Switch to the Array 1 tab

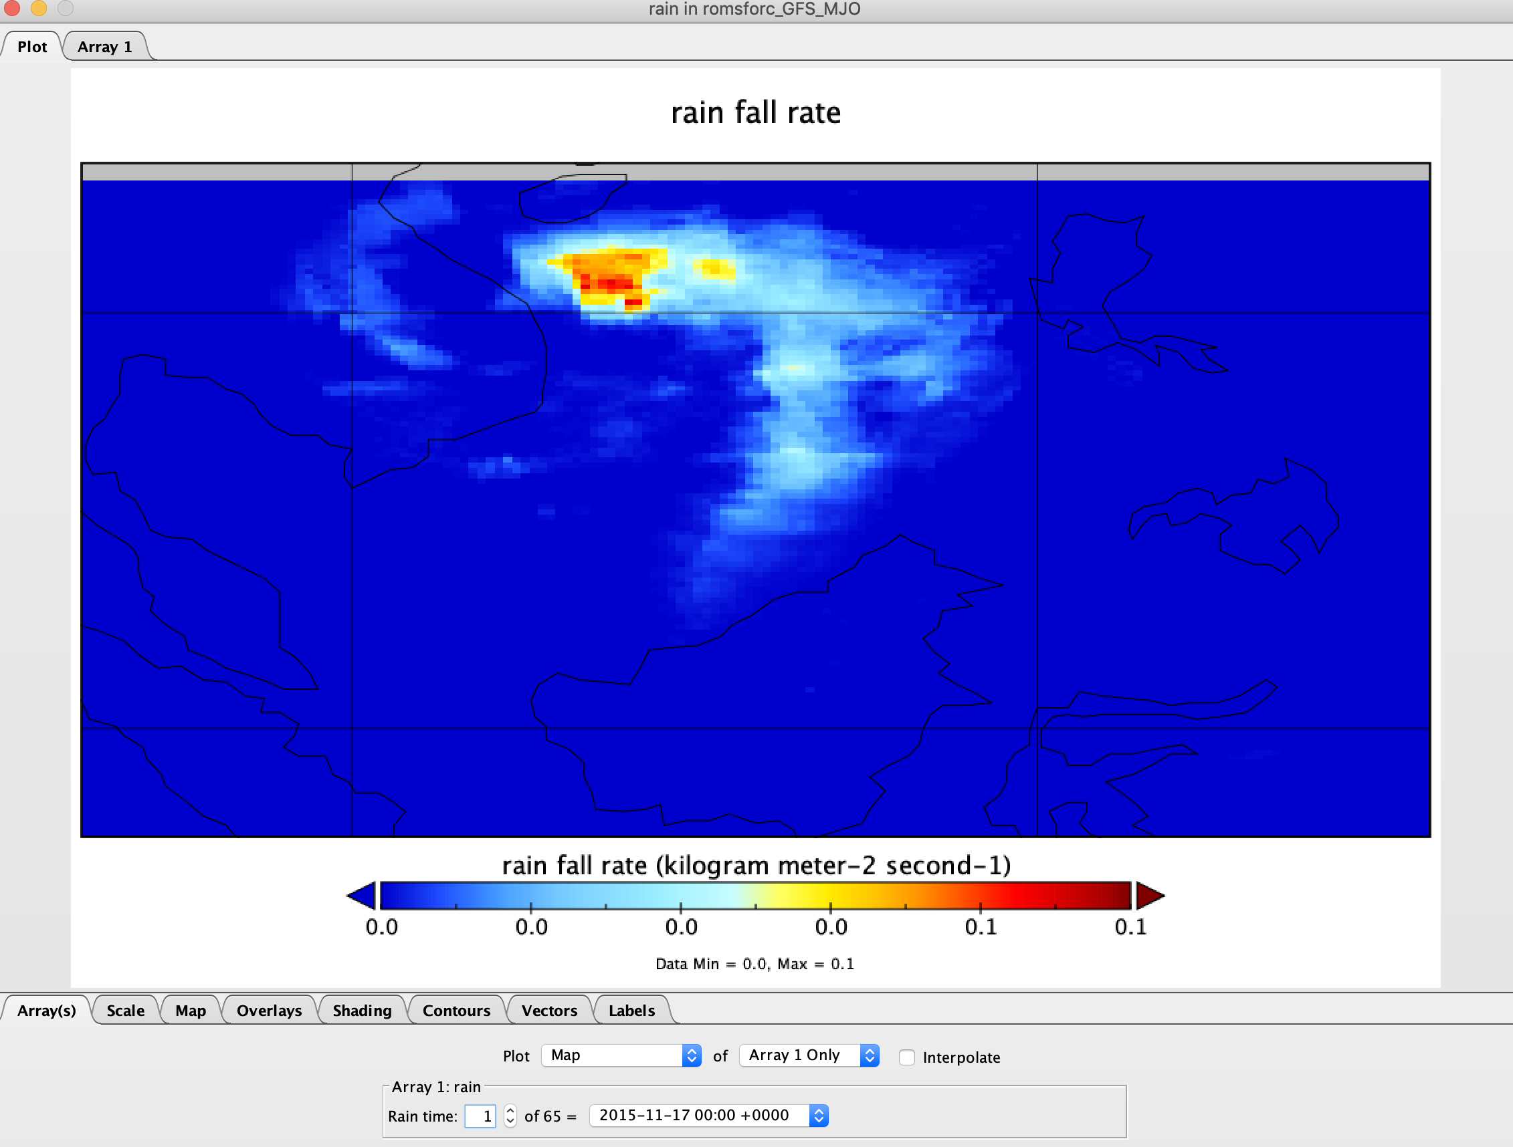point(104,47)
